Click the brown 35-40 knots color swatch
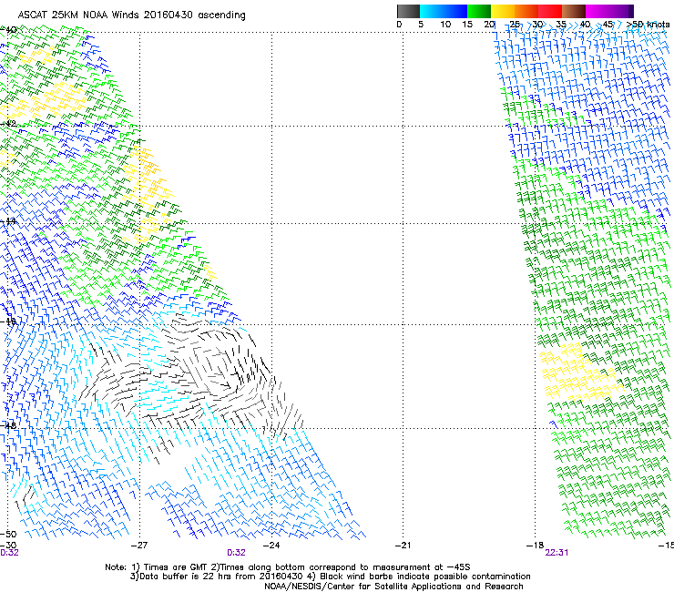674x592 pixels. coord(574,11)
